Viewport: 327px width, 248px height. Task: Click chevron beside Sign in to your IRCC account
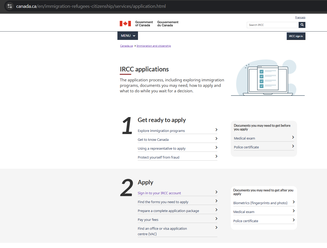[x=216, y=192]
